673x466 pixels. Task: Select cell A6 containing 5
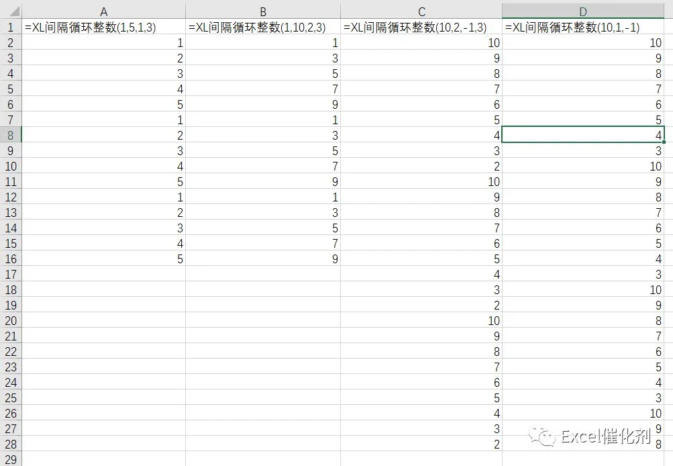click(103, 104)
